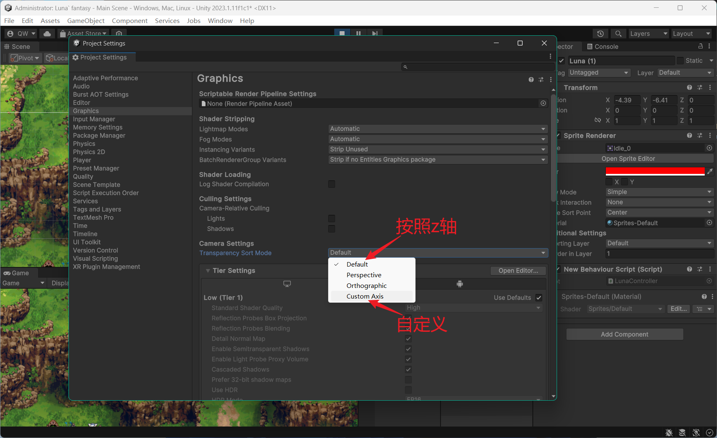This screenshot has height=438, width=717.
Task: Open Project Settings window options menu
Action: pos(550,56)
